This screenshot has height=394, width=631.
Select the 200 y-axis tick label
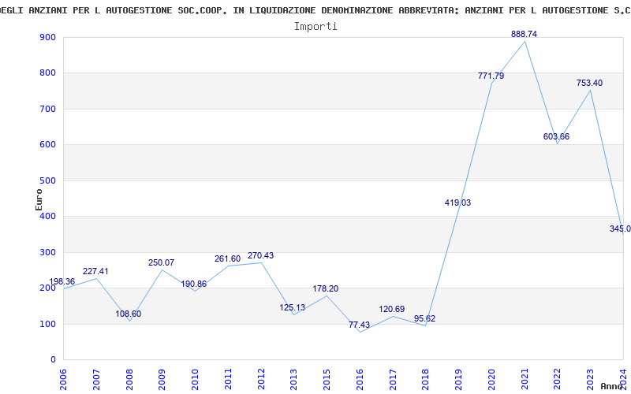(x=47, y=288)
